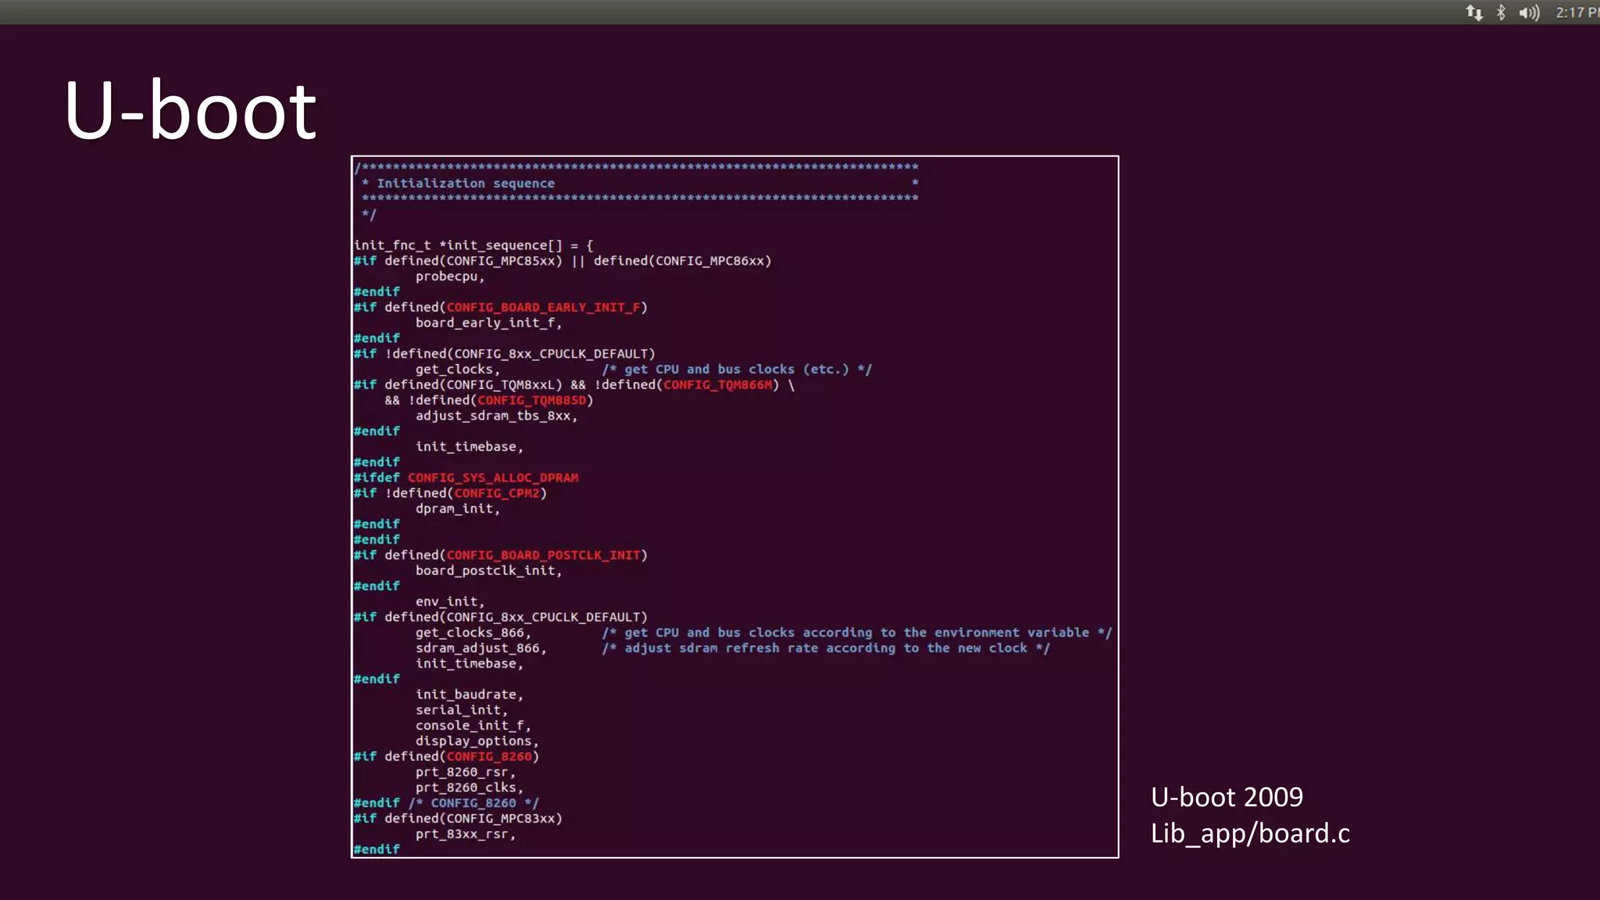
Task: Click the board_postclk_init, line
Action: (488, 570)
